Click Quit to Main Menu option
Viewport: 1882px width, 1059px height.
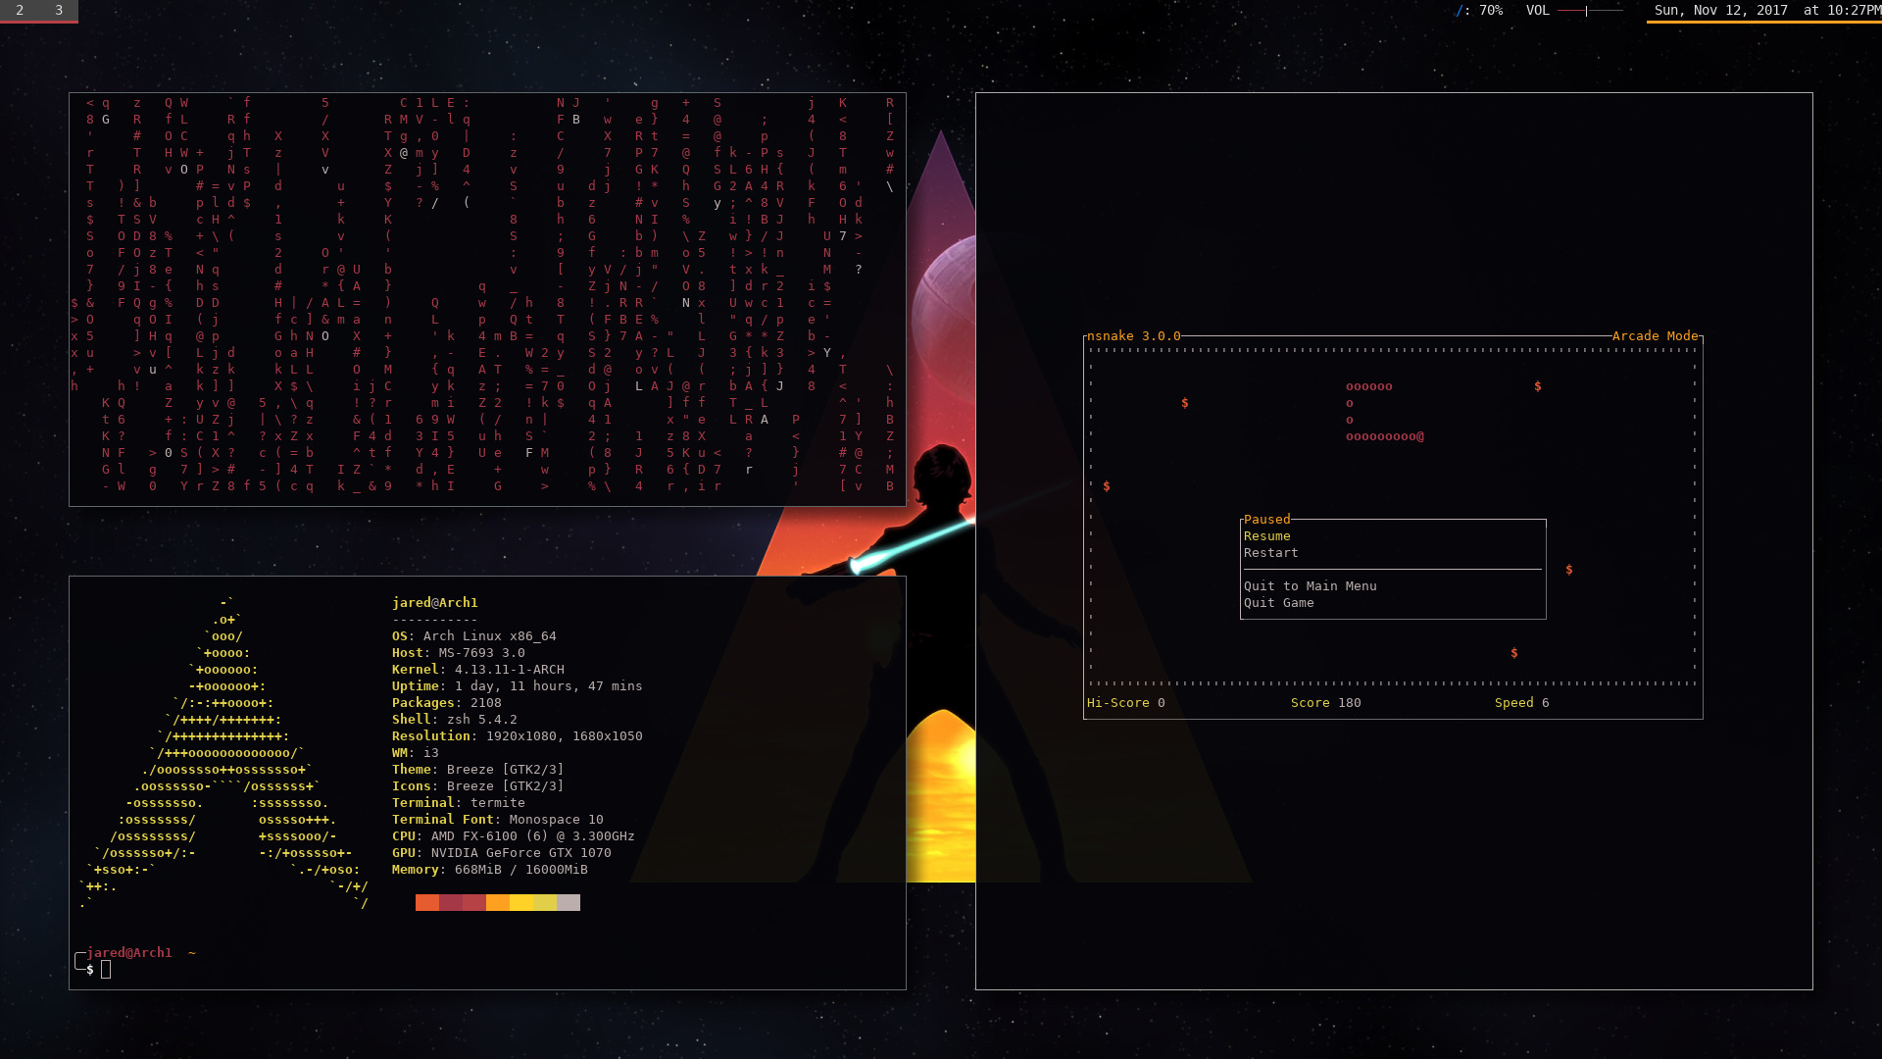(1310, 586)
